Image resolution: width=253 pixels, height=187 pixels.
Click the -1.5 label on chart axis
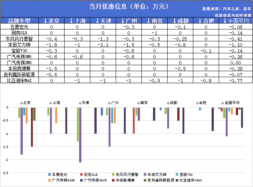pos(5,147)
